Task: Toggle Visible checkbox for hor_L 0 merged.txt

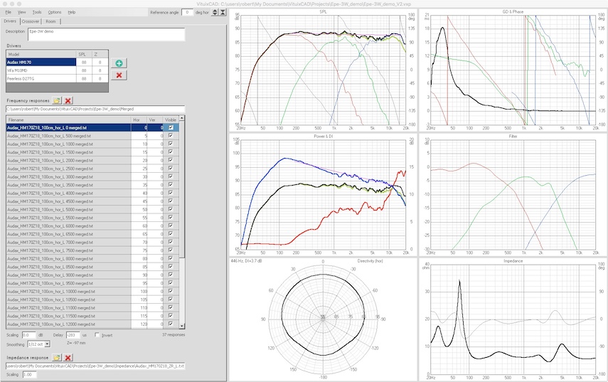Action: (171, 127)
